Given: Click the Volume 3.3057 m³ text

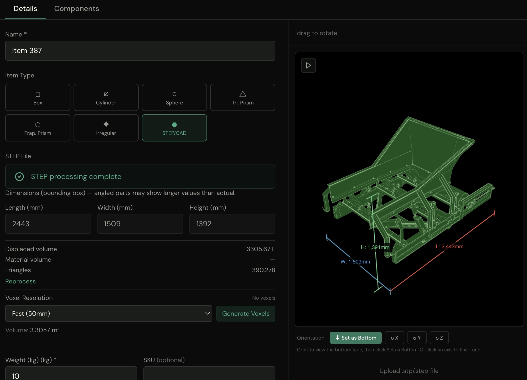Looking at the screenshot, I should (x=32, y=330).
